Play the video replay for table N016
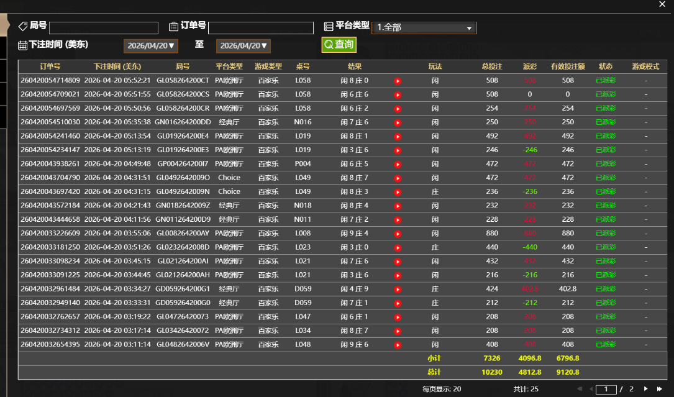Image resolution: width=674 pixels, height=397 pixels. [398, 122]
